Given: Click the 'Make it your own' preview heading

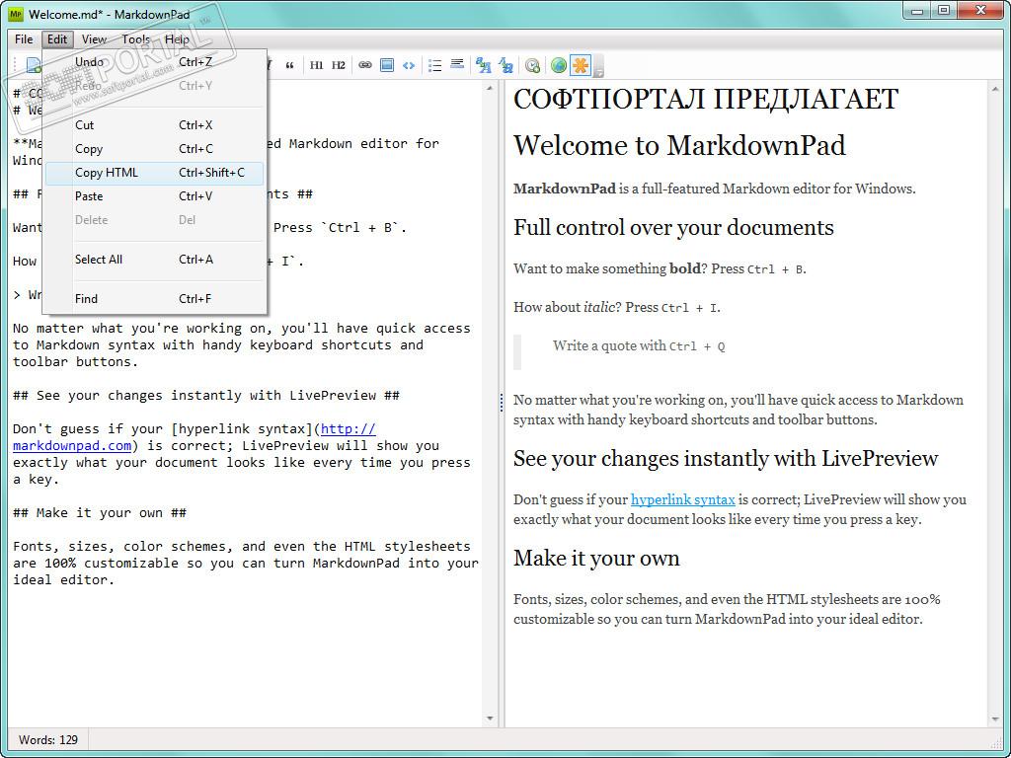Looking at the screenshot, I should pyautogui.click(x=596, y=559).
